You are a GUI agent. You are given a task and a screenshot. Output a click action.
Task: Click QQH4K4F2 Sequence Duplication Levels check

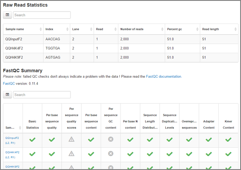(170, 154)
